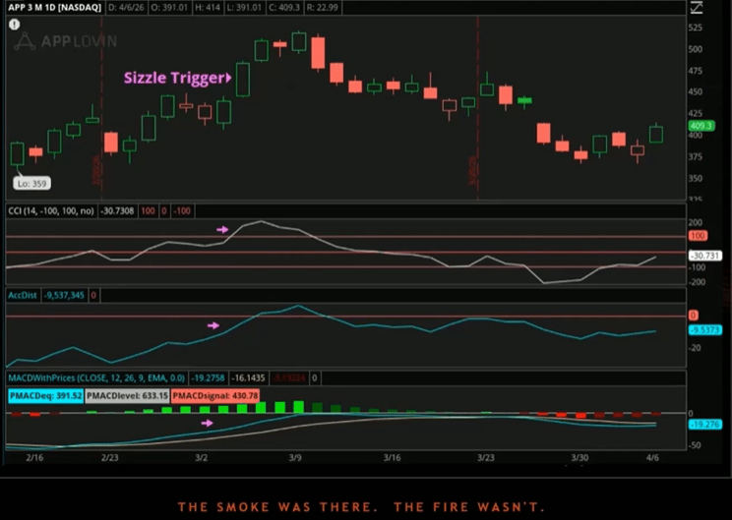
Task: Click the -20 label on the AccDist axis
Action: [695, 348]
